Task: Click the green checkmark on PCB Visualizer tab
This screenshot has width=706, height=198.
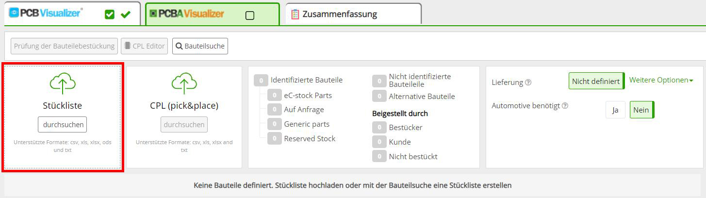Action: coord(126,15)
